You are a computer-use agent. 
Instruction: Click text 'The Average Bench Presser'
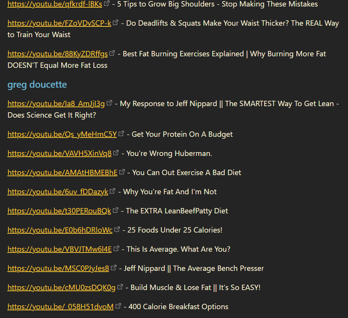point(219,268)
